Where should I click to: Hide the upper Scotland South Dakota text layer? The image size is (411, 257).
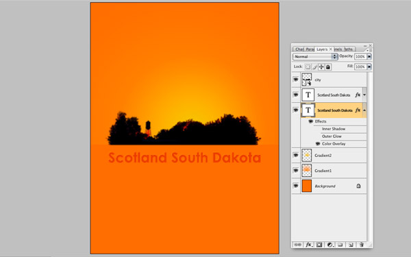pyautogui.click(x=296, y=95)
